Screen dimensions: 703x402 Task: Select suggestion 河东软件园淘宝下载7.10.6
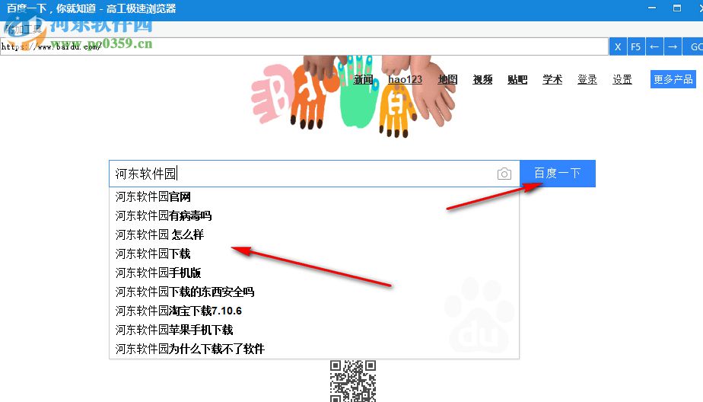coord(313,311)
